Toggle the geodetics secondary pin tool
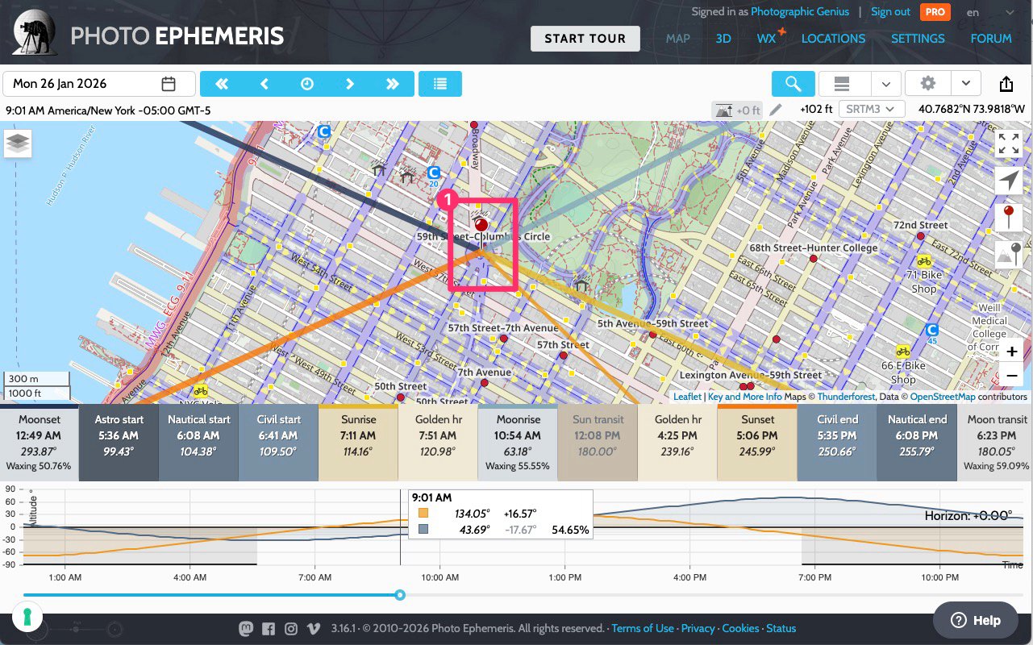The width and height of the screenshot is (1033, 645). [x=1009, y=255]
